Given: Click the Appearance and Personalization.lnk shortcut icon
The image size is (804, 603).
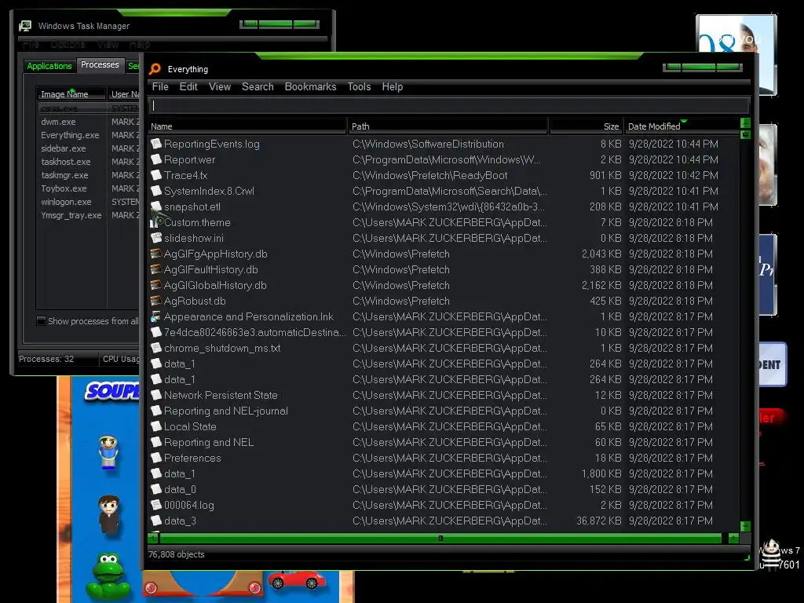Looking at the screenshot, I should coord(156,316).
